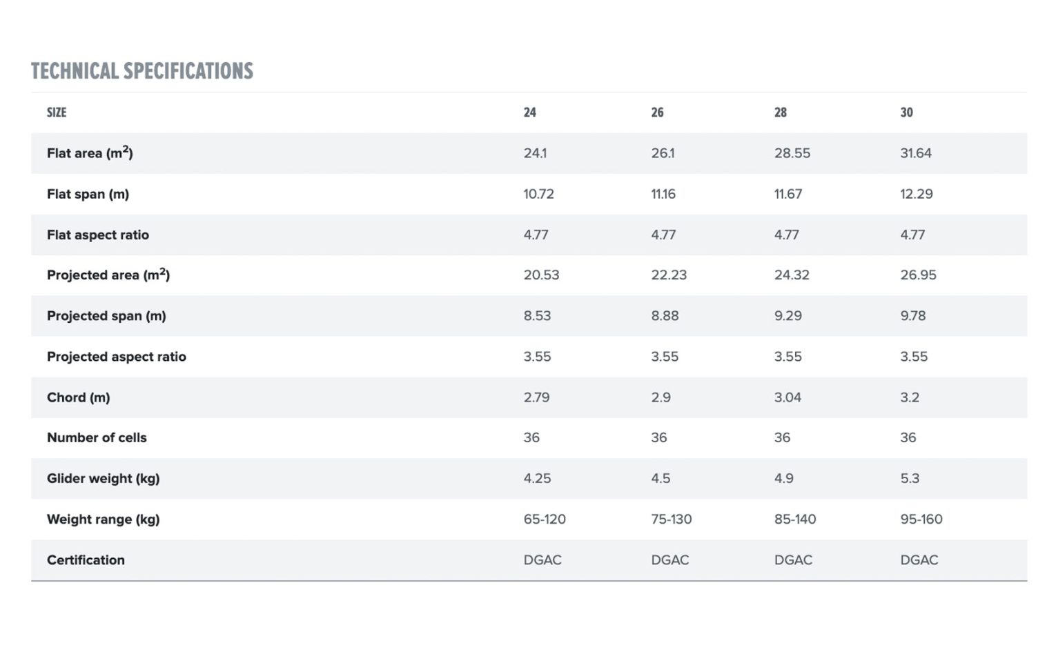Click the Projected area (m²) row label
1056x652 pixels.
pyautogui.click(x=108, y=275)
